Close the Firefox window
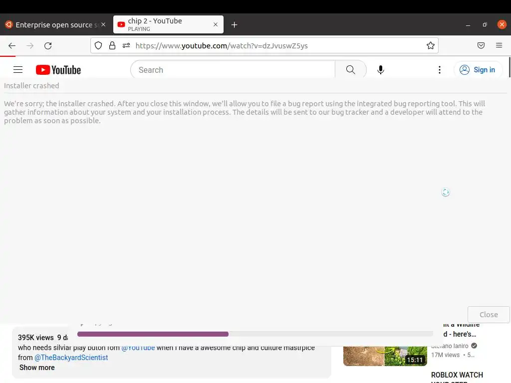The width and height of the screenshot is (511, 383). (x=502, y=24)
